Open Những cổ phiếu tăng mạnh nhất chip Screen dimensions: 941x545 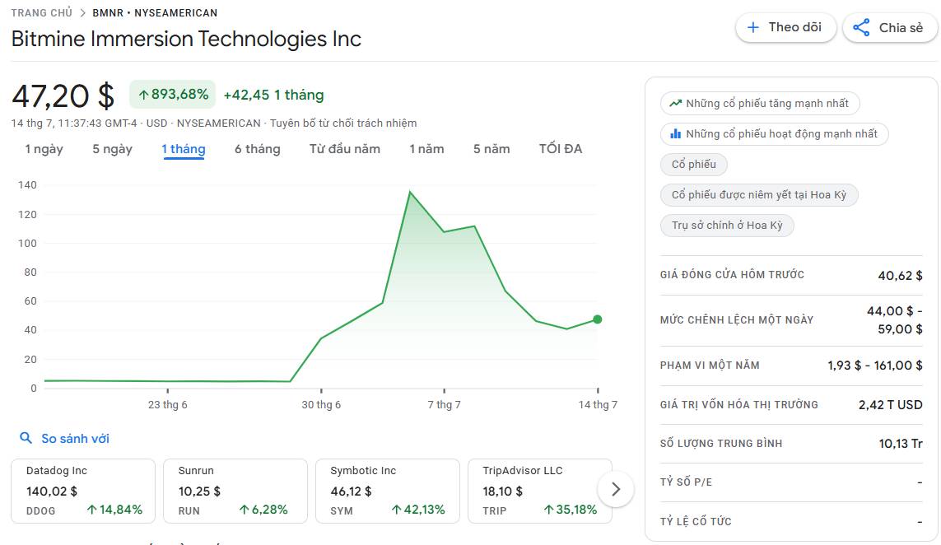[760, 103]
